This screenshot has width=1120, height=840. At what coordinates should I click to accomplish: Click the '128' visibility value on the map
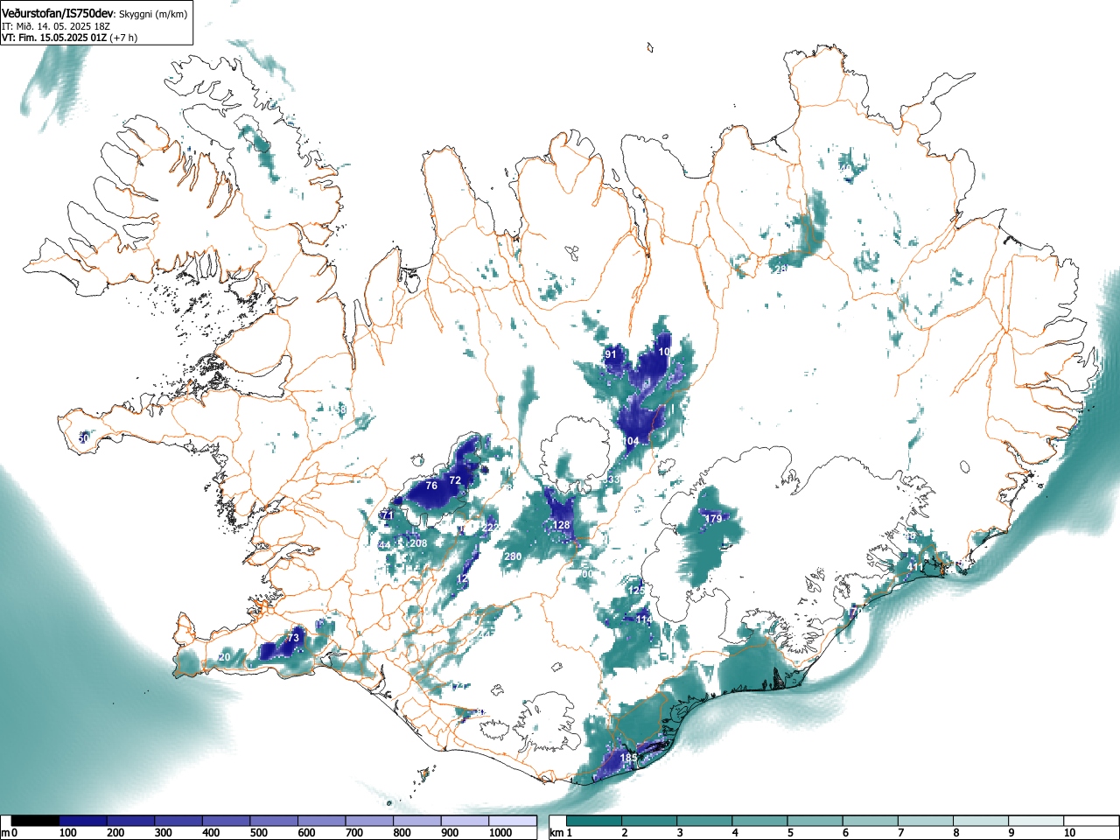pos(562,525)
